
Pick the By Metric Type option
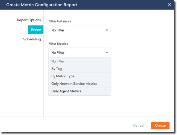[x=80, y=76]
